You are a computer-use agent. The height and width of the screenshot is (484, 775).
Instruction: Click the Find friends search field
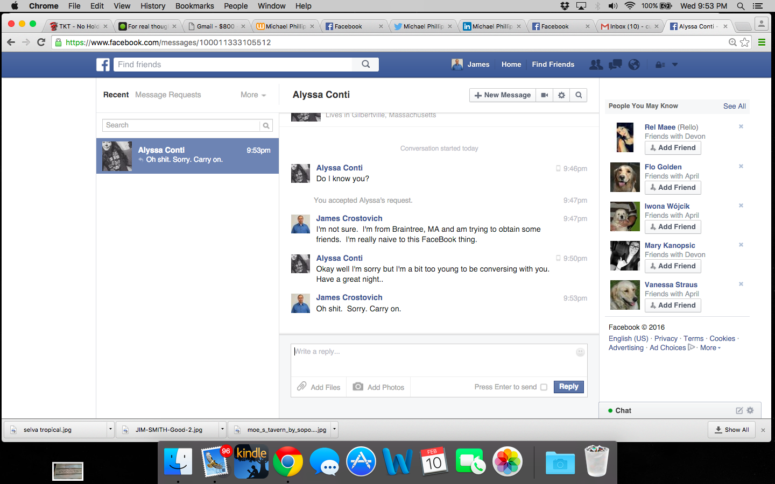tap(232, 65)
